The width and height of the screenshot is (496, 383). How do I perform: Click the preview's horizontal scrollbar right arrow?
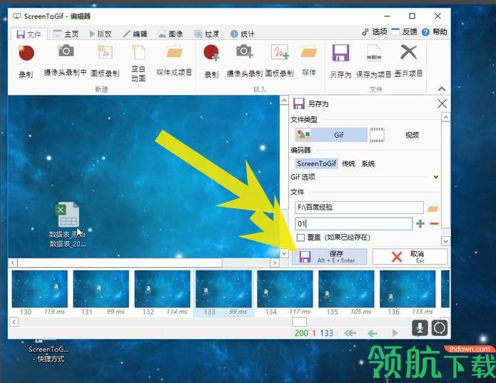[274, 262]
